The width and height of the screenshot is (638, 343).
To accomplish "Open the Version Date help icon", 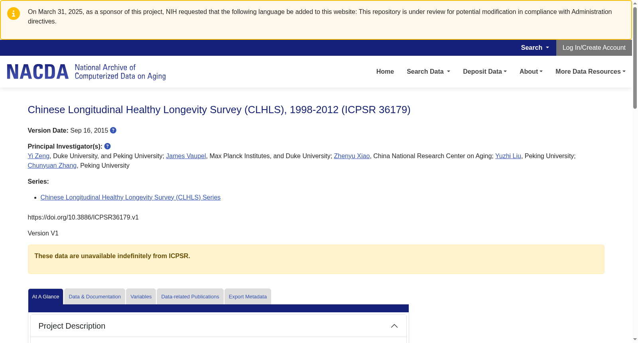I will (x=113, y=130).
